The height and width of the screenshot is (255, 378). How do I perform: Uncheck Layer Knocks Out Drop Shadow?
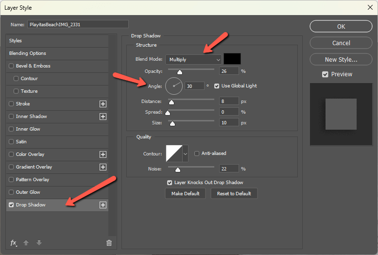[x=170, y=183]
